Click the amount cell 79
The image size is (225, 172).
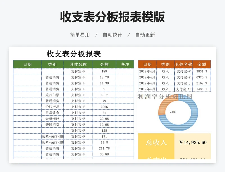tap(104, 101)
